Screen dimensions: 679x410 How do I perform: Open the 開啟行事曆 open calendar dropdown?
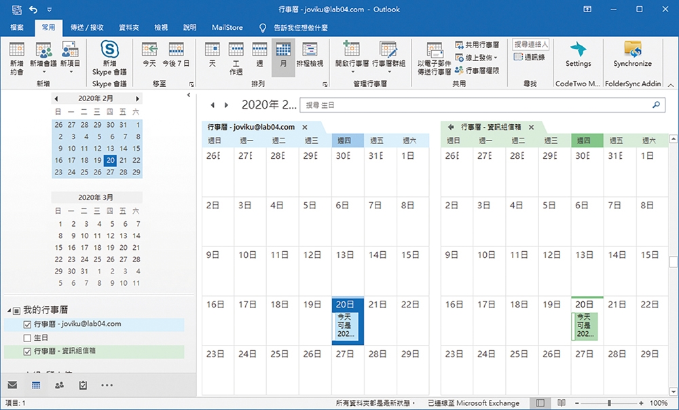point(352,58)
